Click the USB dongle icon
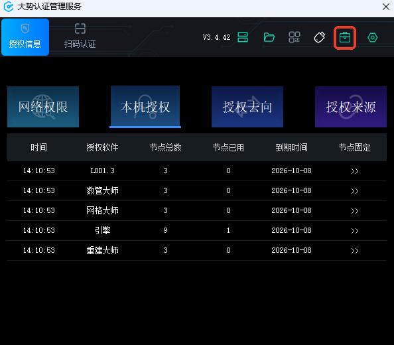The height and width of the screenshot is (345, 394). [319, 37]
